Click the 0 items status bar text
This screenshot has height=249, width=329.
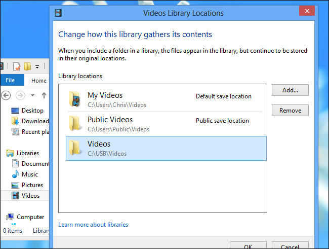tap(13, 231)
